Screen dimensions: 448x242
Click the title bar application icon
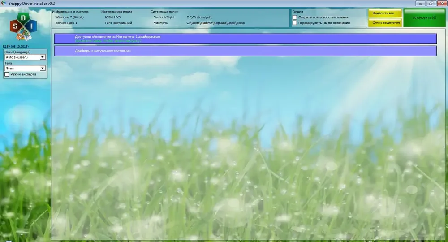click(x=4, y=3)
